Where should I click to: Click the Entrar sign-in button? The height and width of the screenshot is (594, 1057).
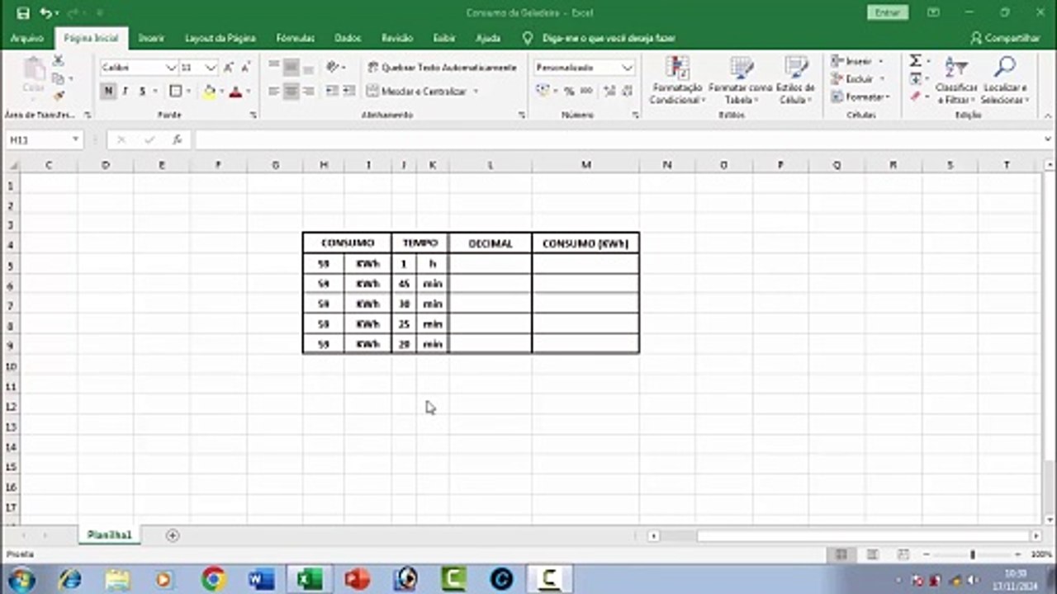[888, 12]
